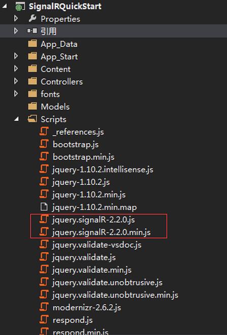Select jquery.signalR-2.2.0.min.js file
Screen dimensions: 227x335
tap(101, 232)
